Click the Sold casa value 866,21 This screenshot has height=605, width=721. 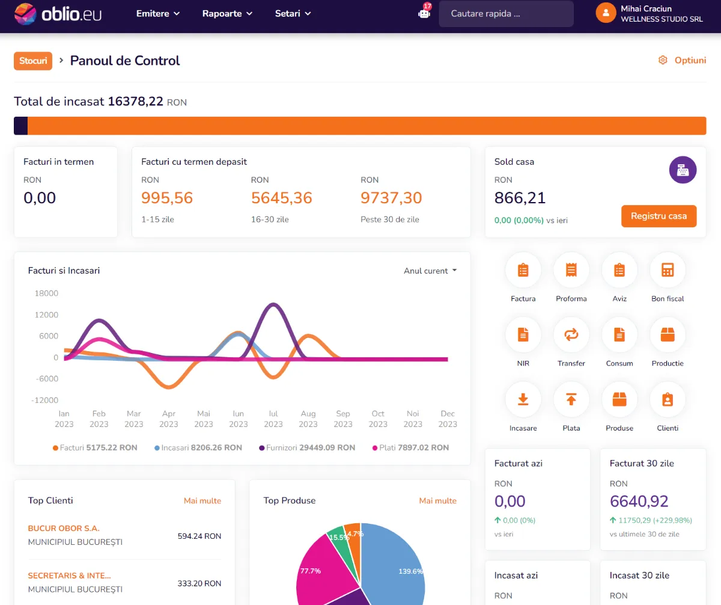(520, 198)
